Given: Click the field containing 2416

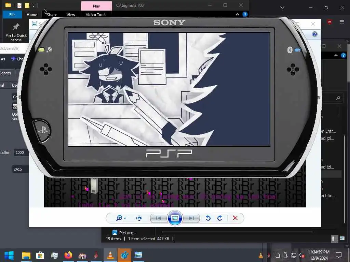Looking at the screenshot, I should tap(21, 169).
